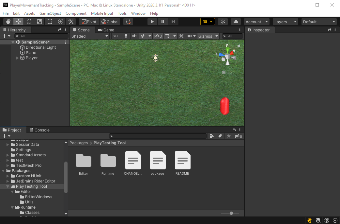340x224 pixels.
Task: Save search to favorites star
Action: 228,136
